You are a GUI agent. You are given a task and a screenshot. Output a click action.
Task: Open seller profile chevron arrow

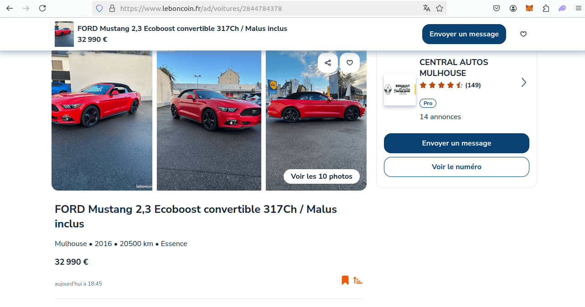[524, 82]
